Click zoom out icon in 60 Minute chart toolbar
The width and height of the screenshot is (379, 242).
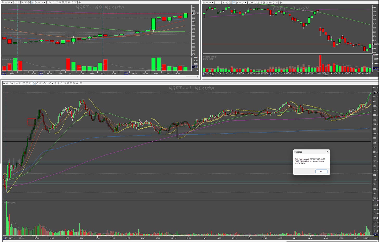(26, 2)
